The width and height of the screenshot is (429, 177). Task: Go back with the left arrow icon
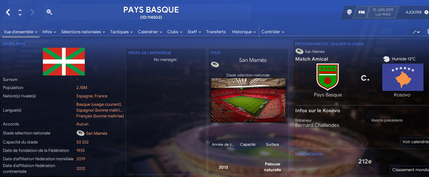8,13
